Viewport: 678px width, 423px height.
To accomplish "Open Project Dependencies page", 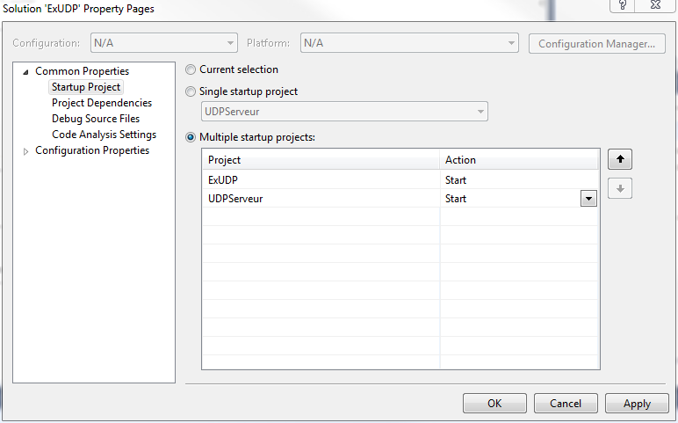I will coord(101,103).
